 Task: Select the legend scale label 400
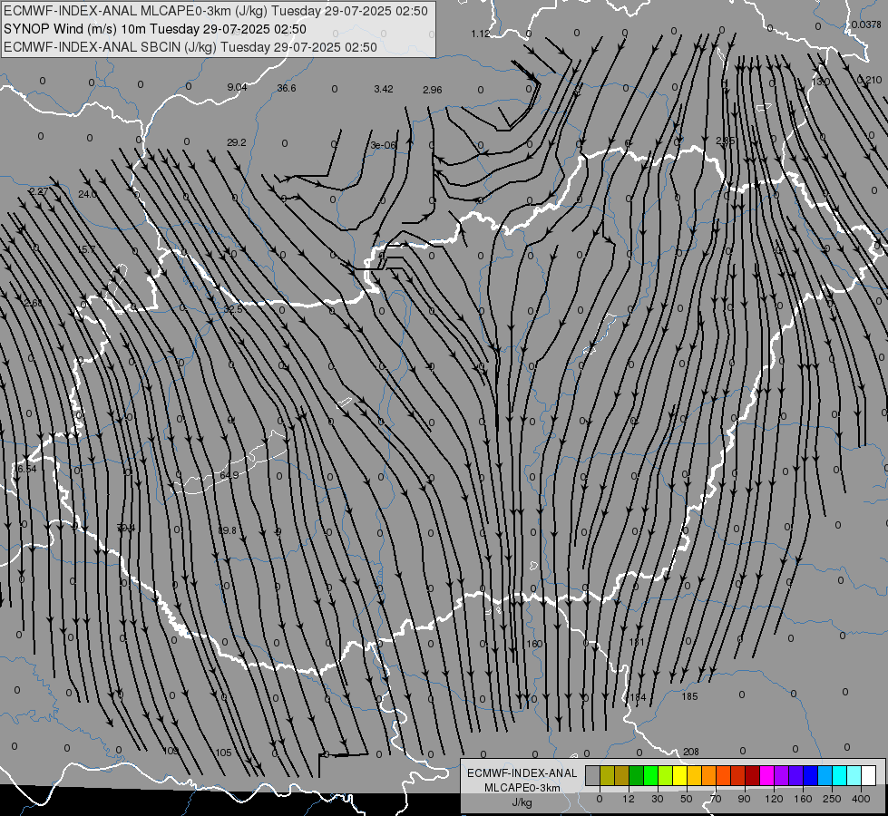tap(861, 799)
